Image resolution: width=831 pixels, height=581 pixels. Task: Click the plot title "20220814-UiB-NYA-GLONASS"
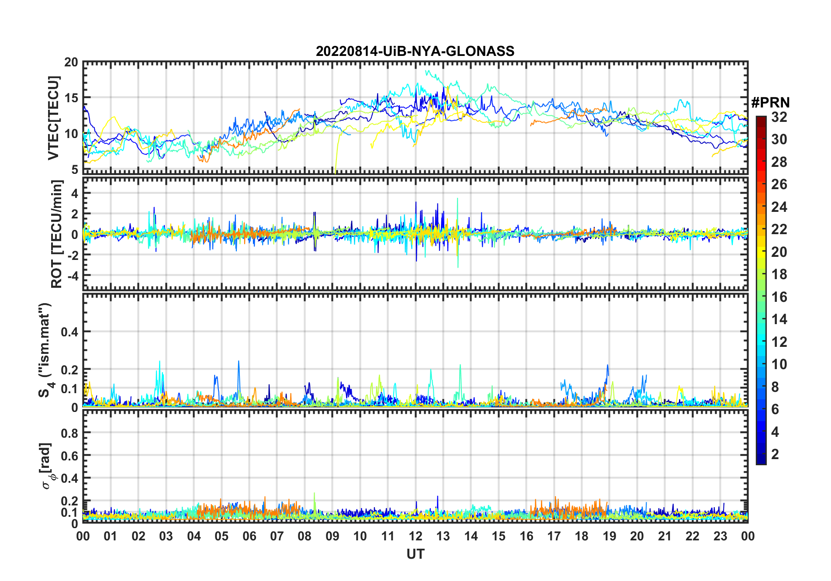(415, 51)
